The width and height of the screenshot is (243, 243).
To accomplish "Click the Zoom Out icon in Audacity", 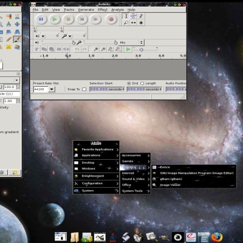I will 103,49.
